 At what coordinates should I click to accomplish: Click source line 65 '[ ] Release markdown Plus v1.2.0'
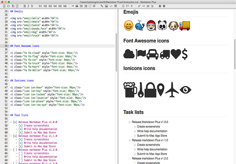[x=34, y=150]
